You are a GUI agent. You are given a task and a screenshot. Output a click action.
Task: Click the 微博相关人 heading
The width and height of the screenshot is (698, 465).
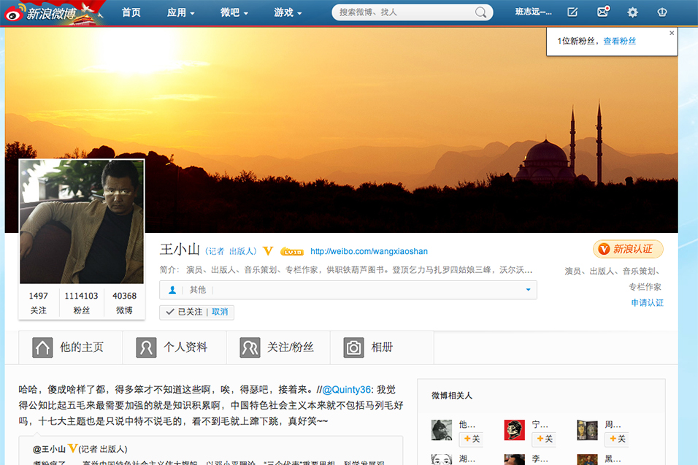tap(452, 396)
